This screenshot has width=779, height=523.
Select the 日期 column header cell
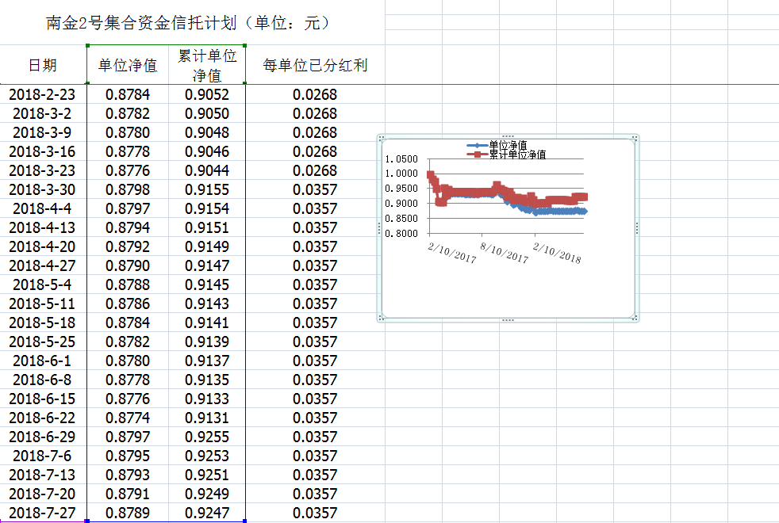tap(42, 65)
